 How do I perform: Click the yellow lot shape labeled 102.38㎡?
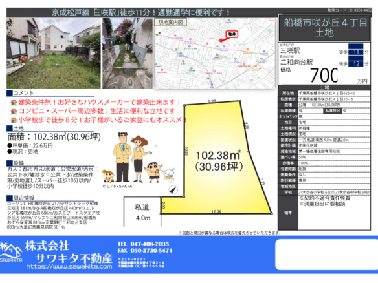217,158
